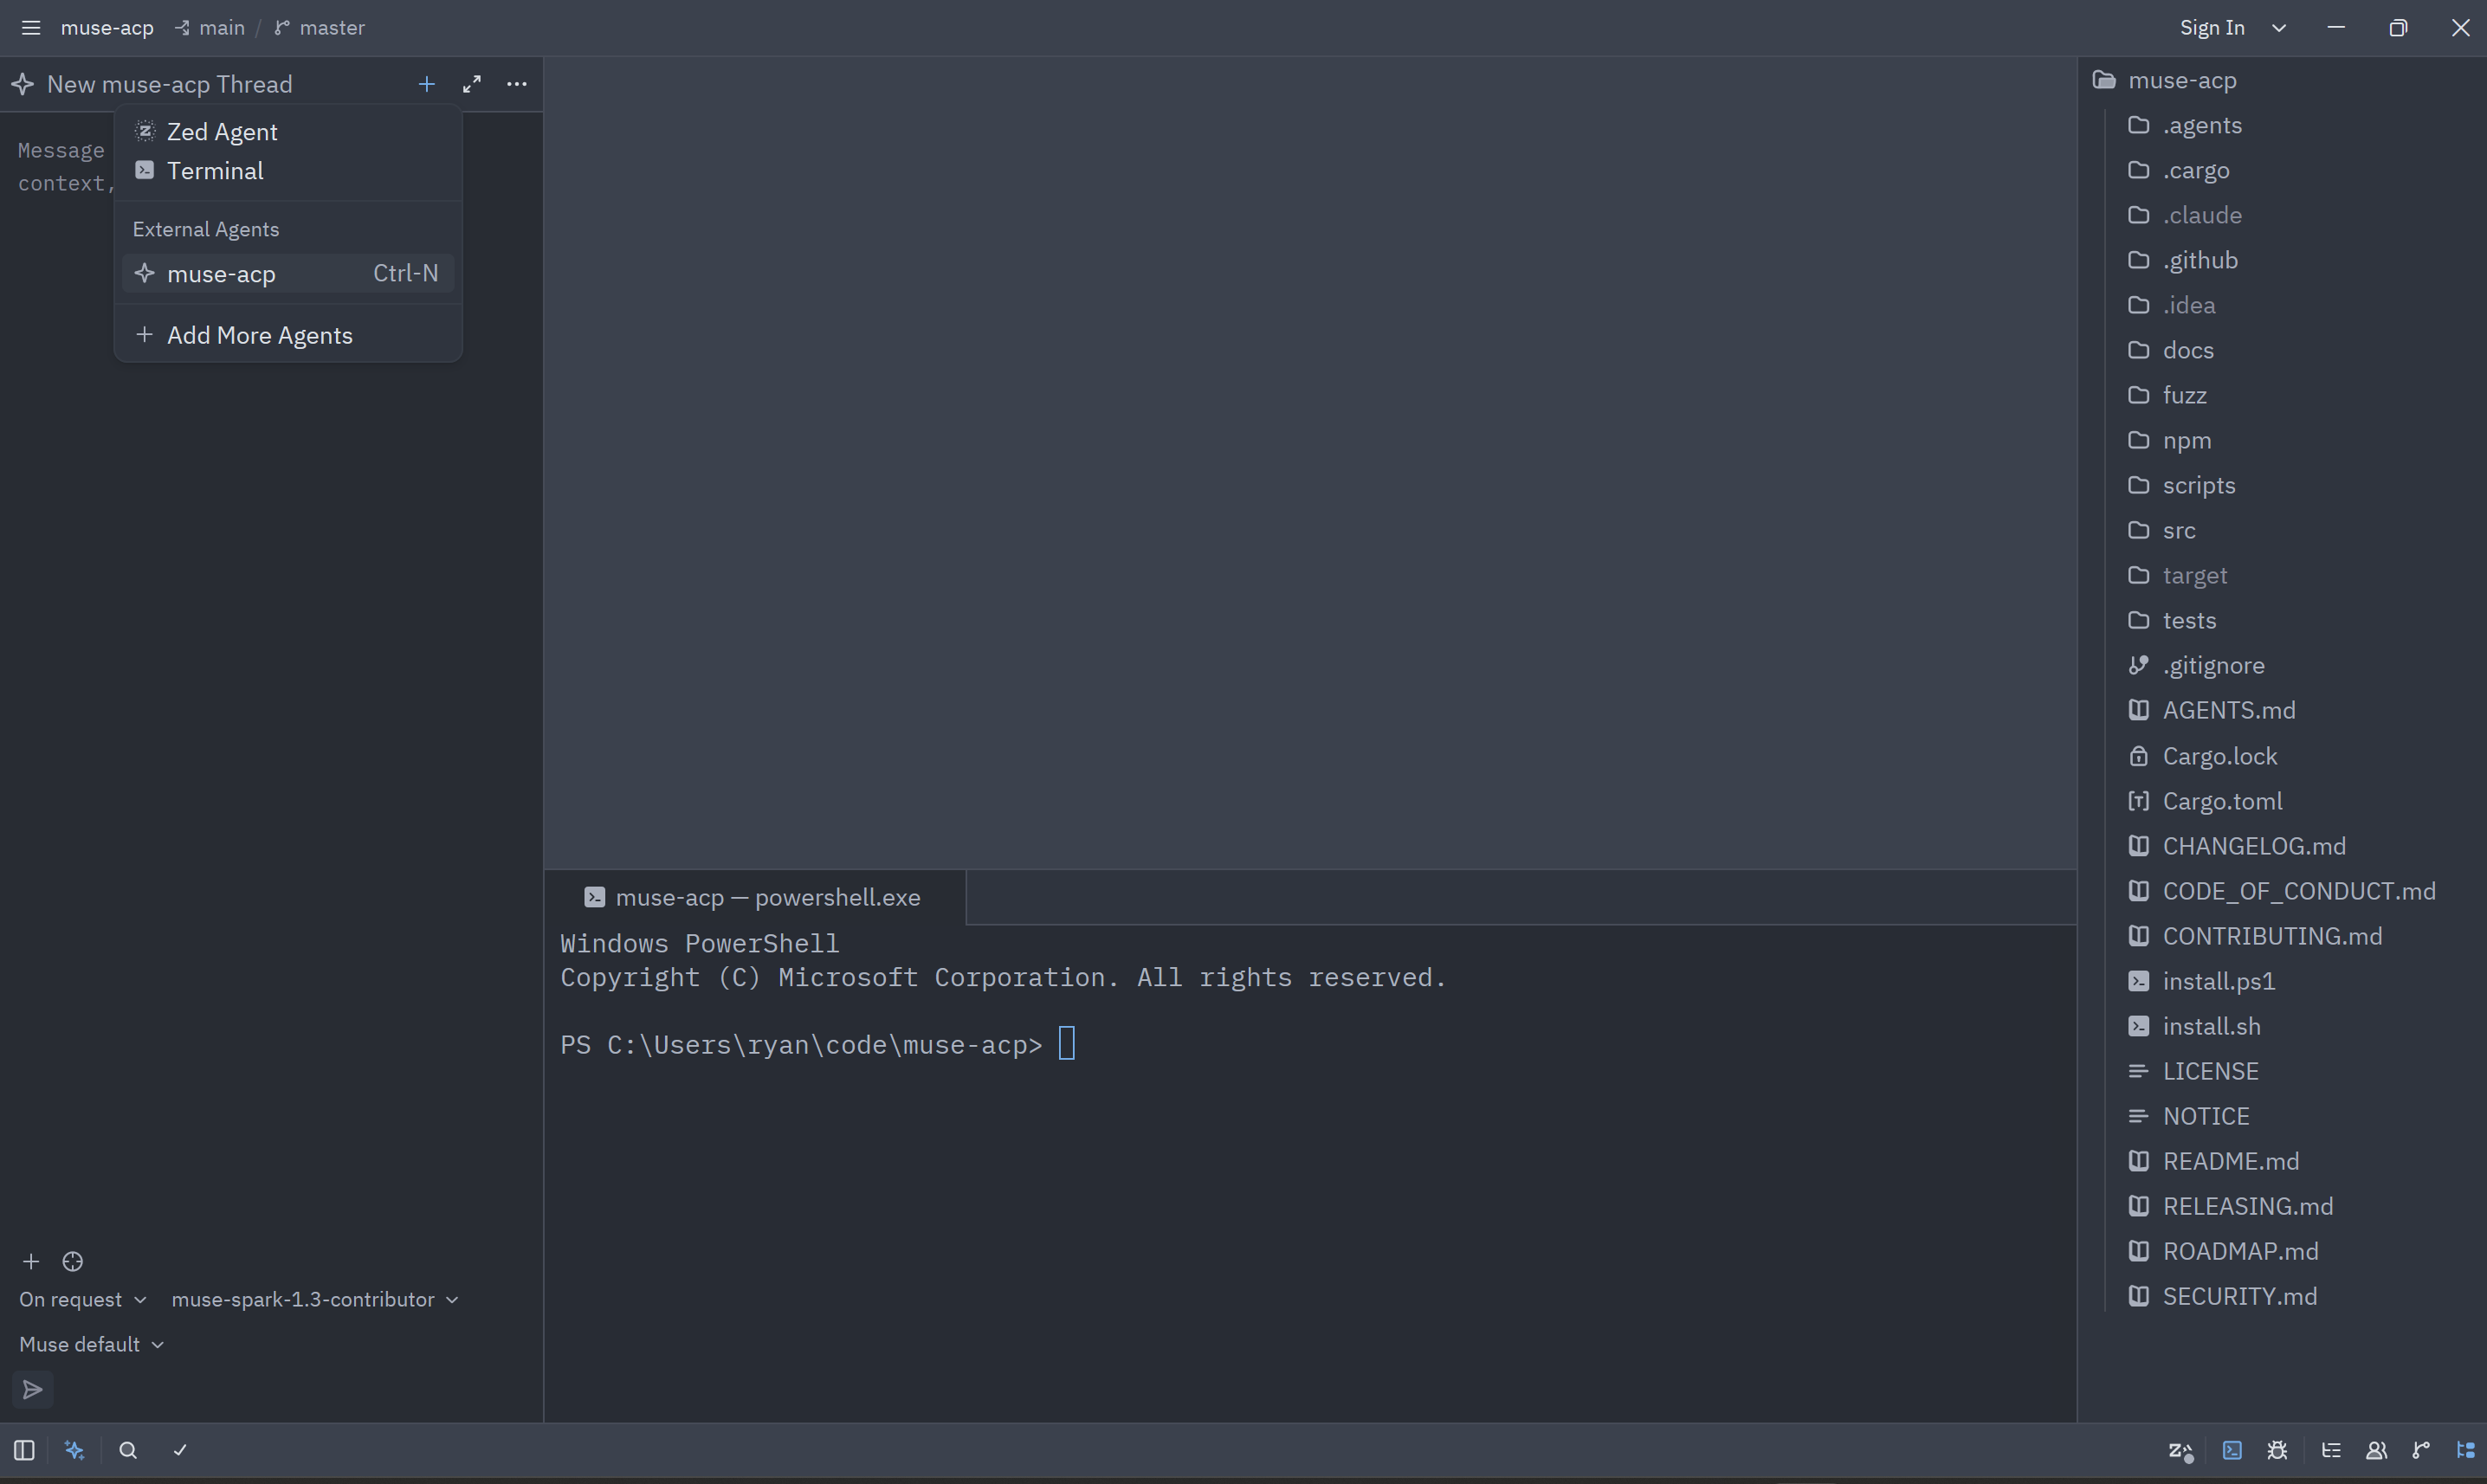Open the On request permission dropdown
The image size is (2487, 1484).
[x=83, y=1300]
